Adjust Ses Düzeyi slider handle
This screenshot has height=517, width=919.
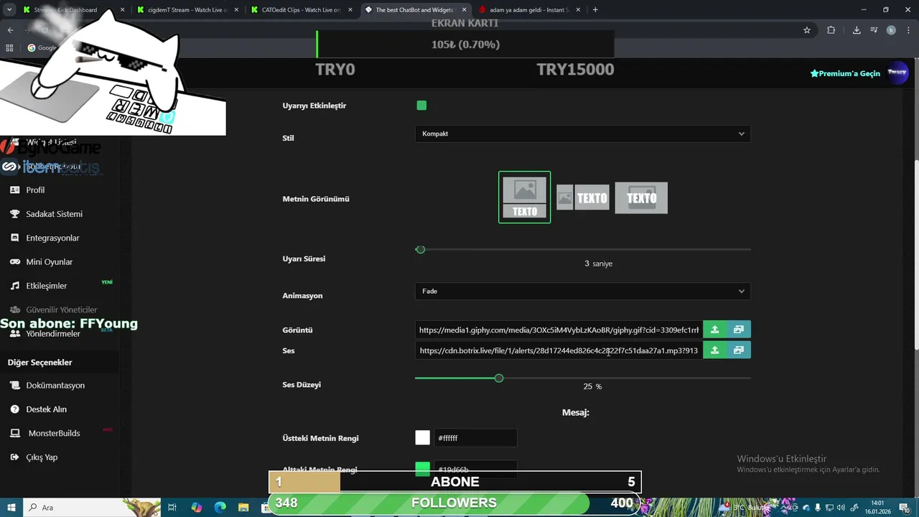tap(499, 378)
